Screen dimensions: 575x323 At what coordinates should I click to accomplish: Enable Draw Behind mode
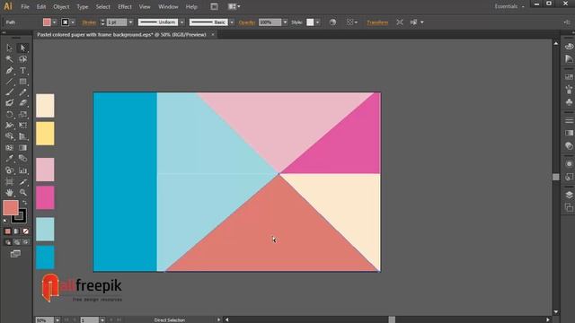tap(16, 242)
